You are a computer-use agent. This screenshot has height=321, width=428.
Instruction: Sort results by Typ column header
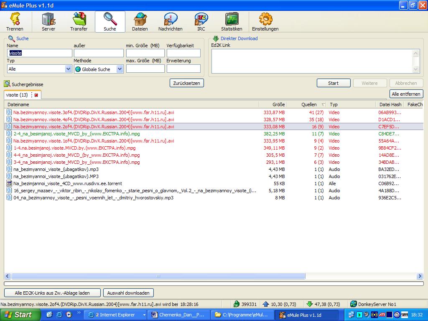351,104
